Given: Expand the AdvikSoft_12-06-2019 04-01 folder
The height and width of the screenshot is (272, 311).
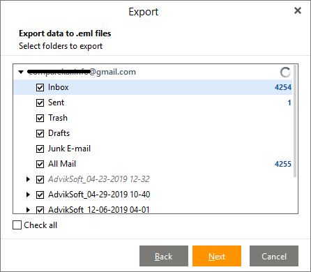Looking at the screenshot, I should (28, 210).
